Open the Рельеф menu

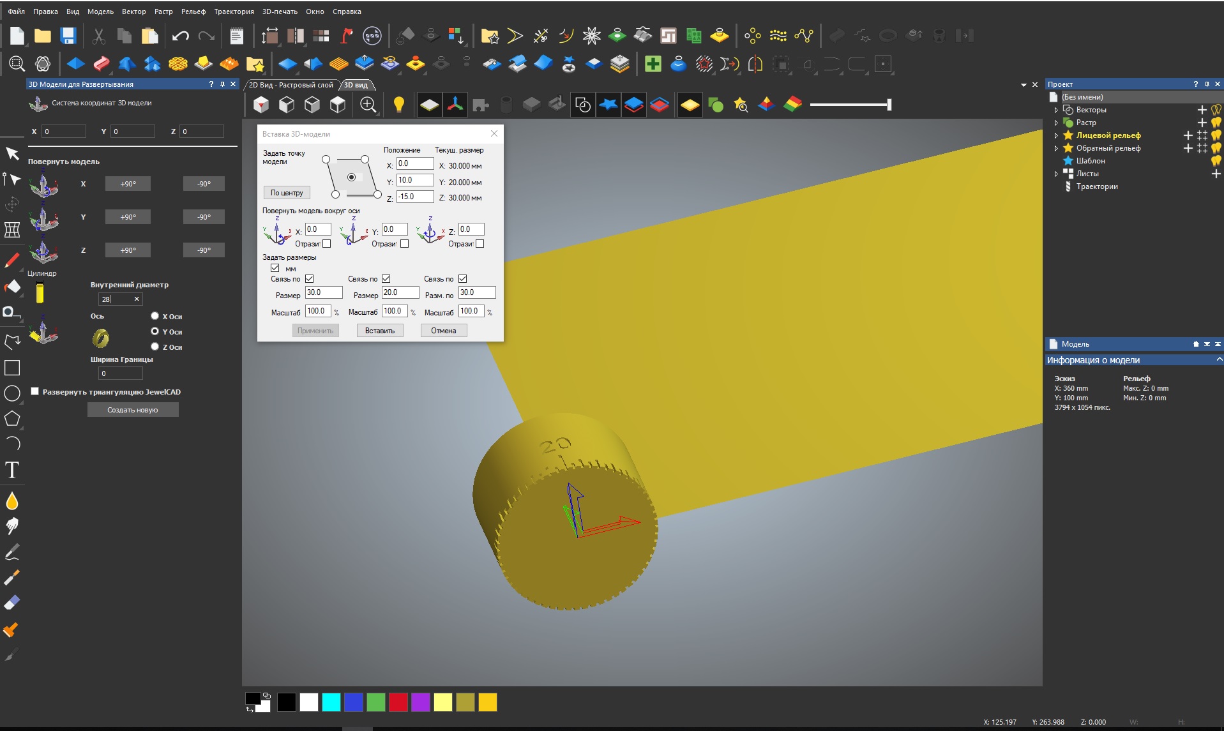pyautogui.click(x=193, y=11)
